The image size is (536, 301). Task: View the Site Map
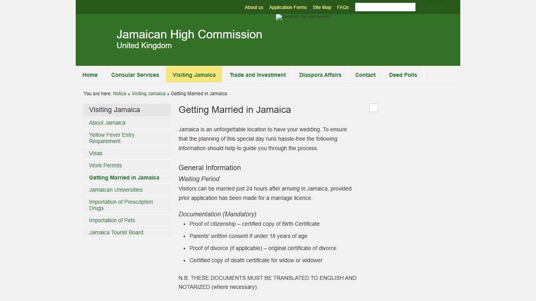322,7
